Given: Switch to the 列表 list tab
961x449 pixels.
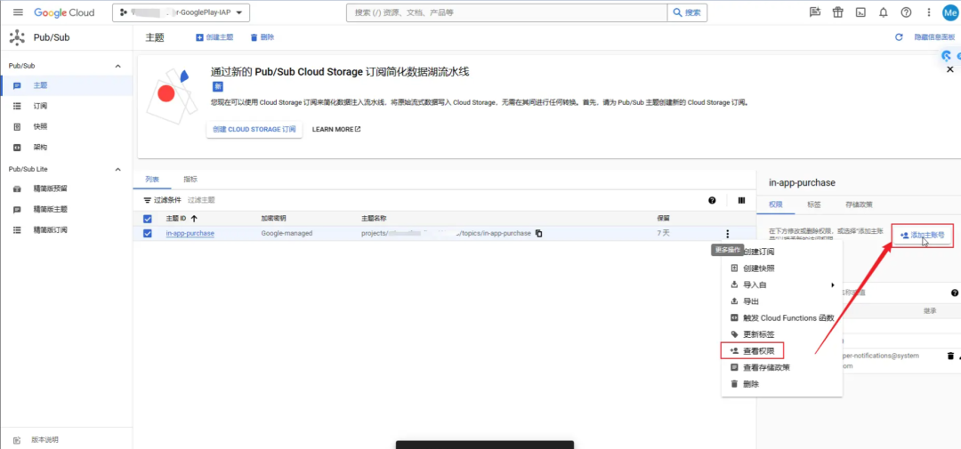Looking at the screenshot, I should (x=152, y=179).
